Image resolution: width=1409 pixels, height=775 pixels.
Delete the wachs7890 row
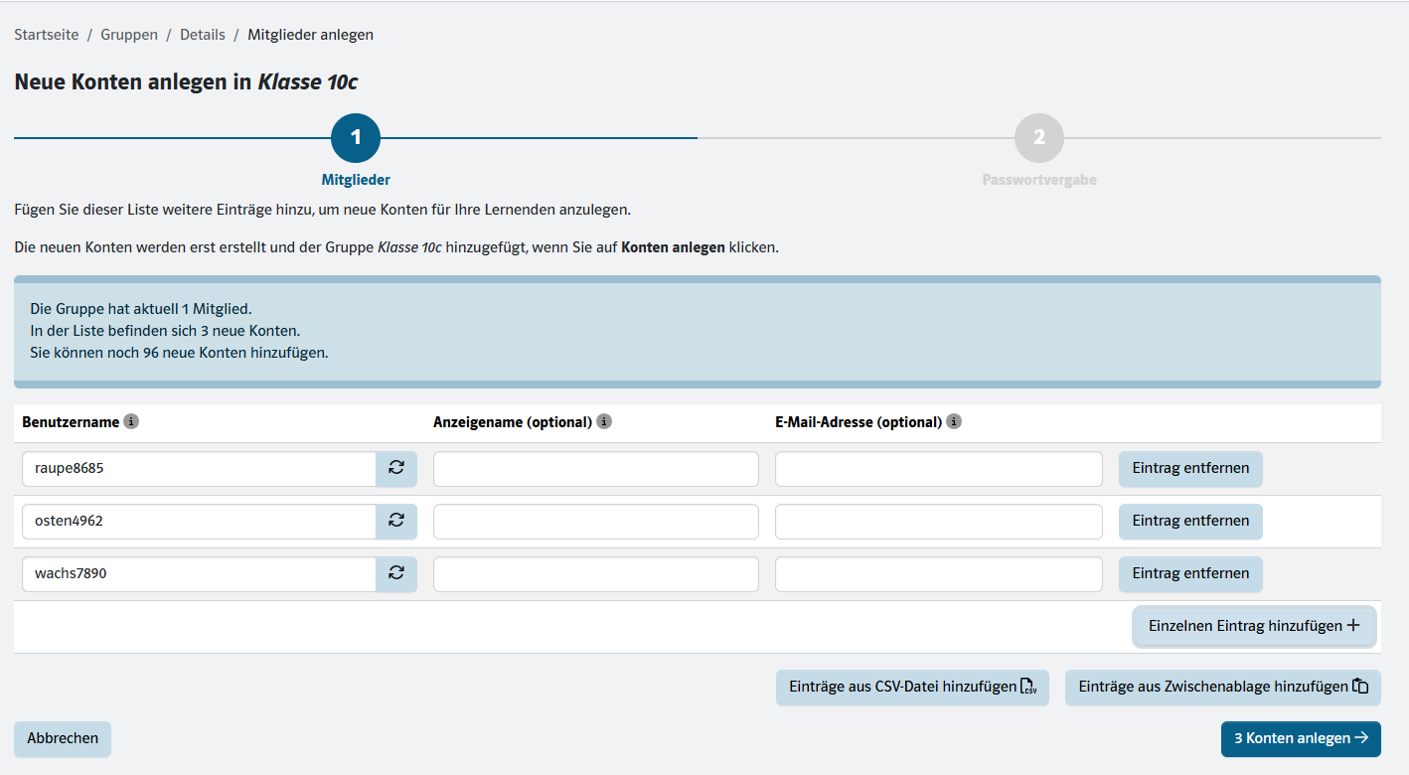(x=1190, y=573)
